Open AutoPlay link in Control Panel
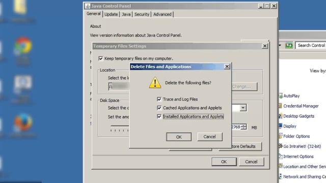 [x=291, y=96]
